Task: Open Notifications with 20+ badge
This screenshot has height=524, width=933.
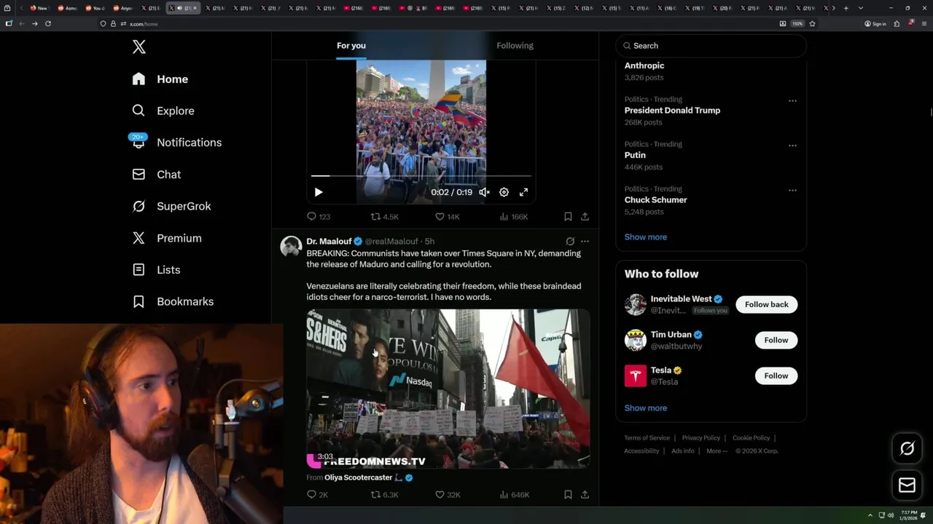Action: (176, 143)
